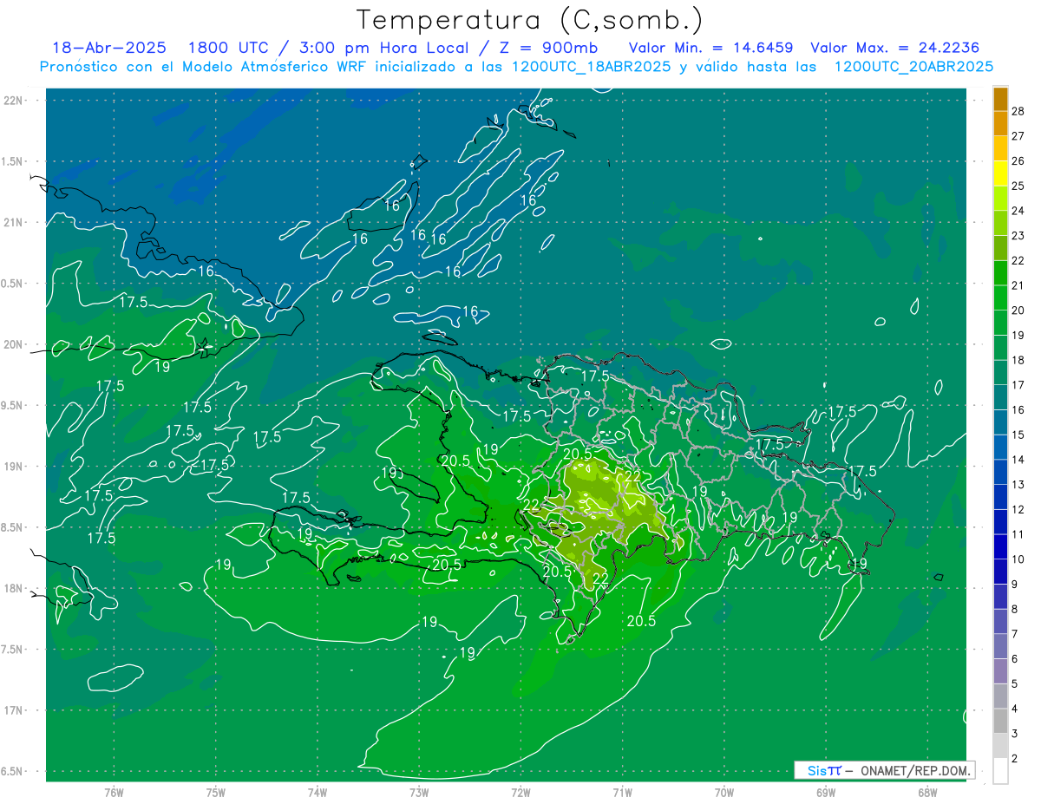Viewport: 1041px width, 804px height.
Task: Click the '73W' longitude label
Action: (x=419, y=793)
